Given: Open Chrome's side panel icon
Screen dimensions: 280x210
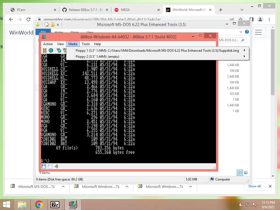Looking at the screenshot, I should [x=252, y=19].
